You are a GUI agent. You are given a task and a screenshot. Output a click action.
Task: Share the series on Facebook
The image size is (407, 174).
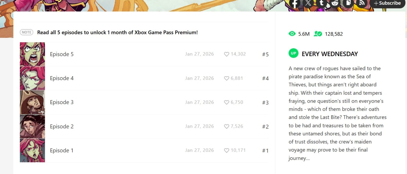pyautogui.click(x=295, y=3)
